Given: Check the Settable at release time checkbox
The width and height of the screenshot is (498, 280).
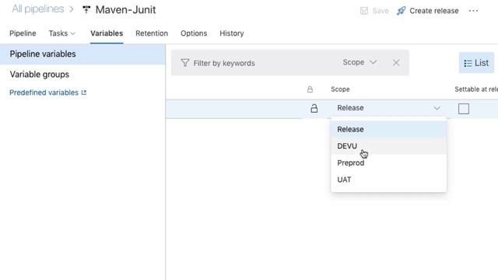Looking at the screenshot, I should (464, 109).
